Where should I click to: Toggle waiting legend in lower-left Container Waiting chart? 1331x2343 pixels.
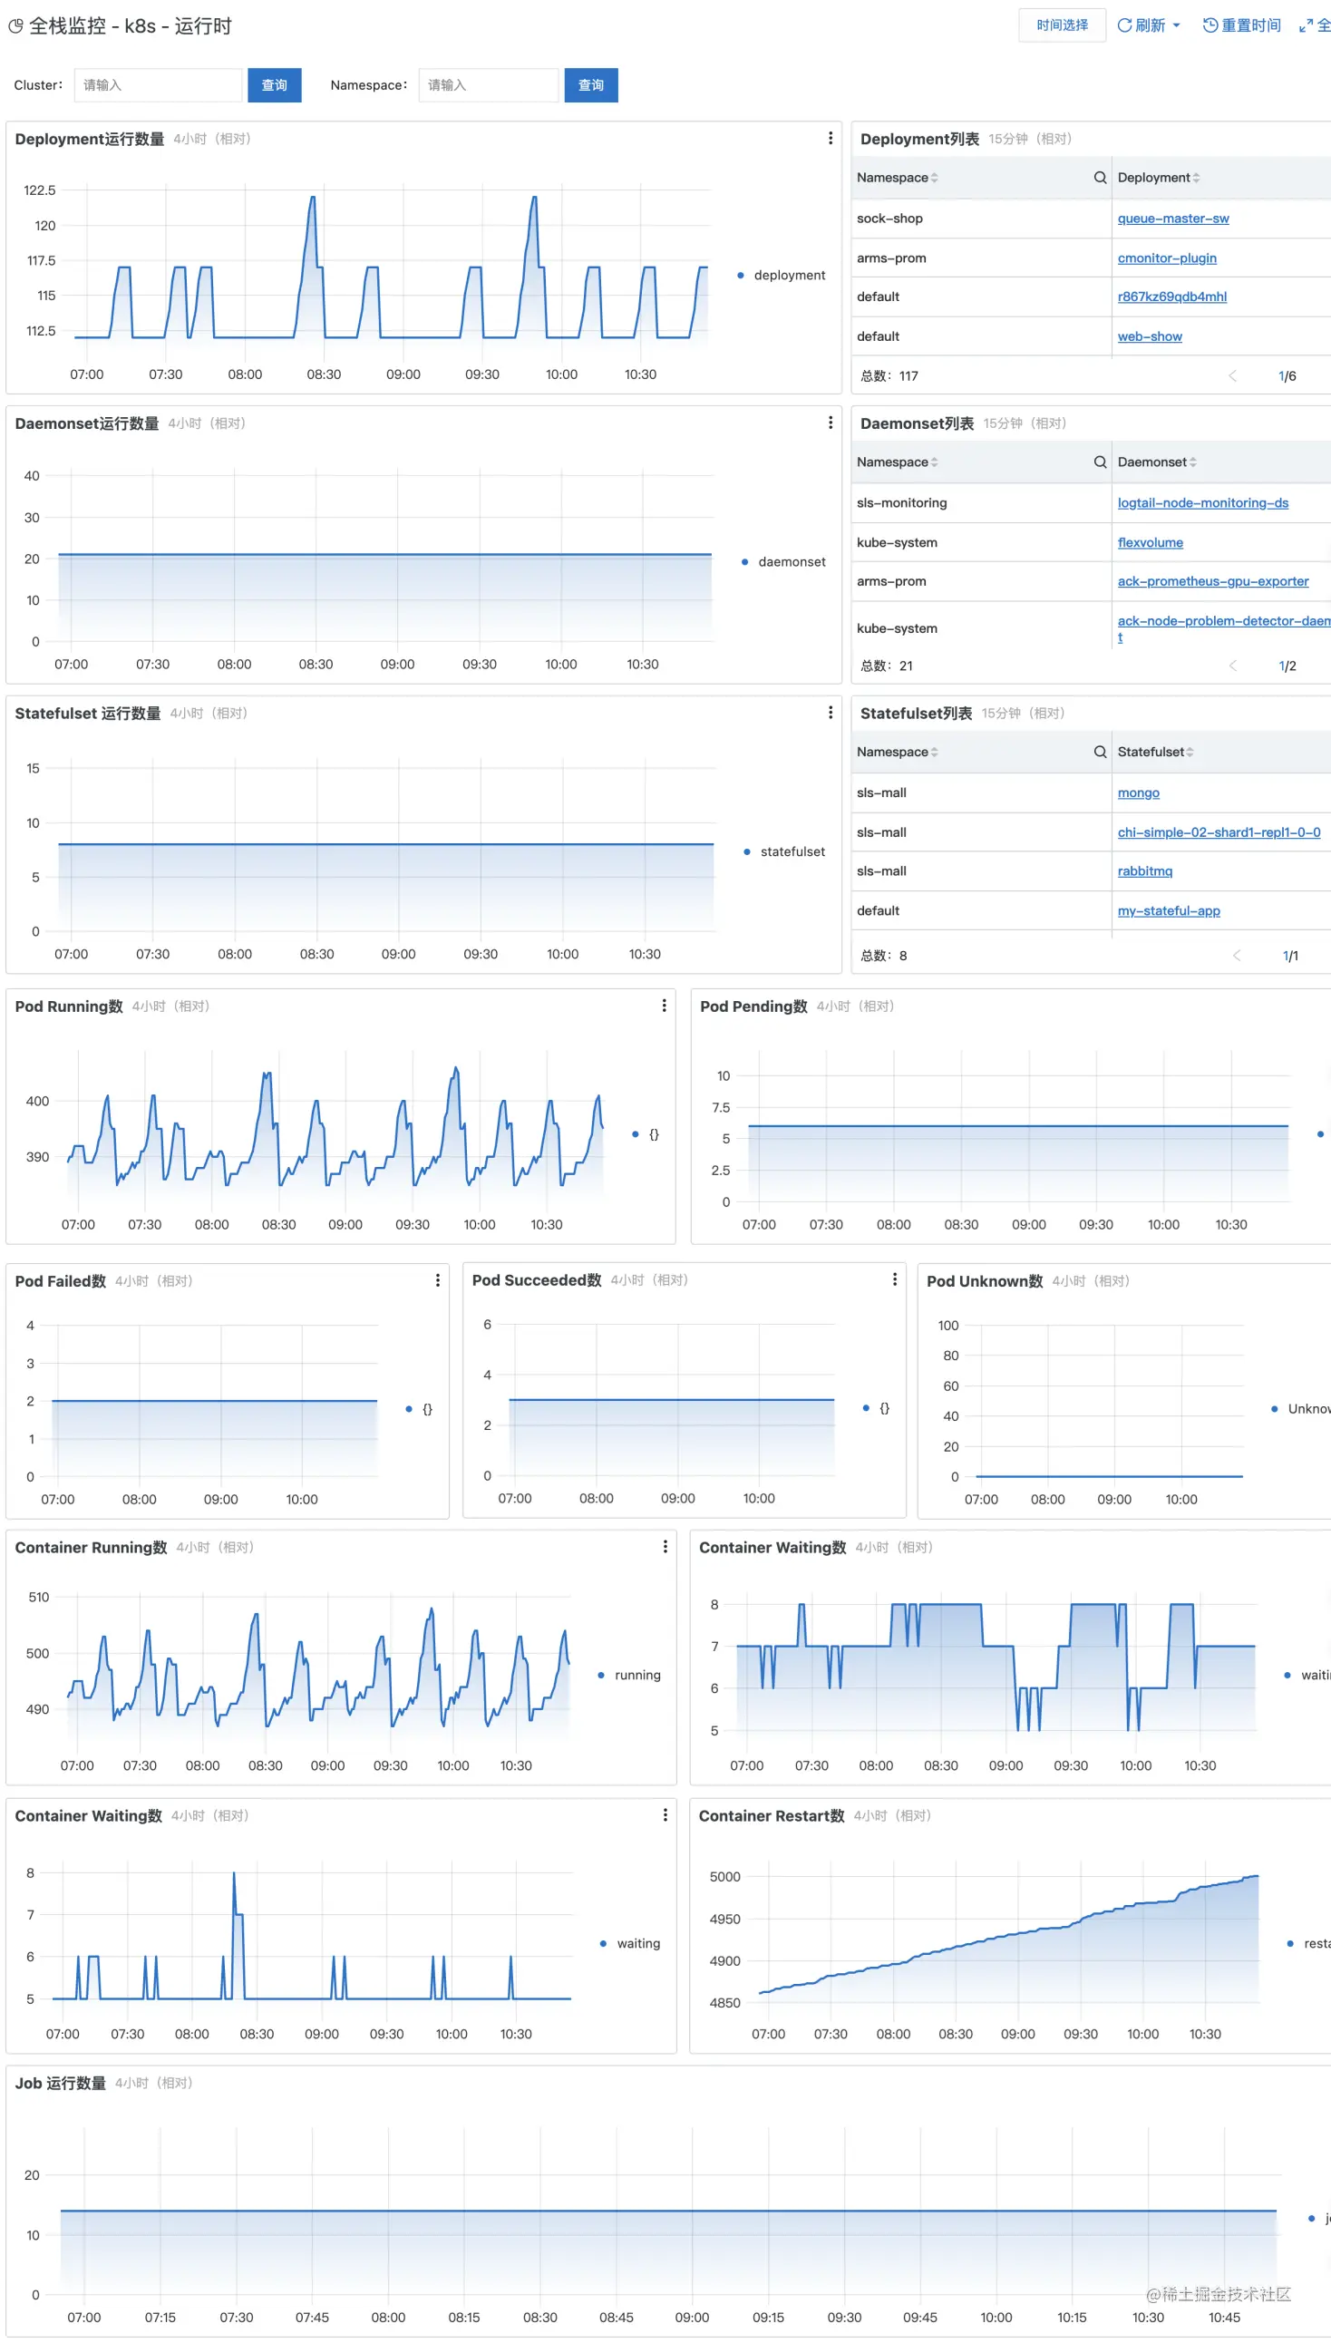coord(629,1943)
